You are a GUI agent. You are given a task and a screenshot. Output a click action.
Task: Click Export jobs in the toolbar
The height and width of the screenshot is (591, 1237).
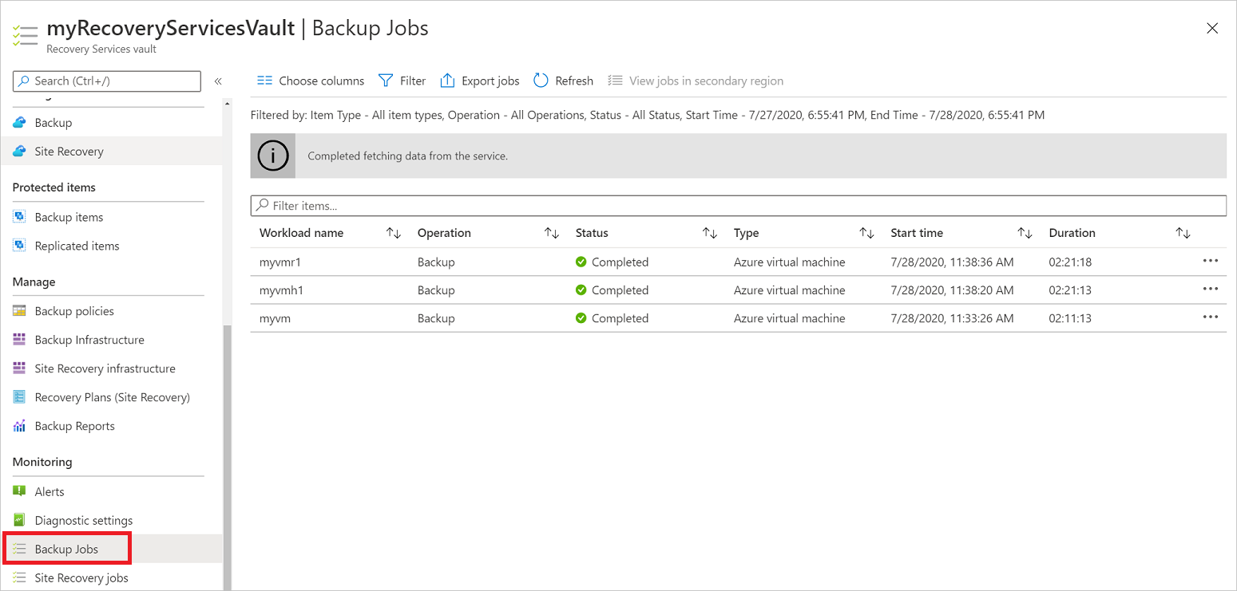(x=479, y=80)
